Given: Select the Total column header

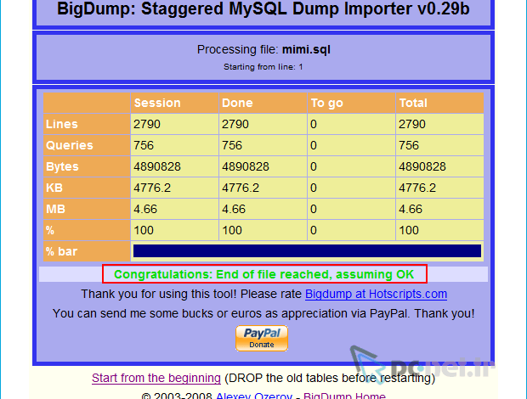Looking at the screenshot, I should [413, 103].
